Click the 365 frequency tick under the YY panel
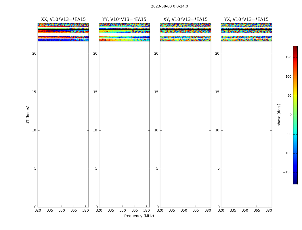This screenshot has height=230, width=302. click(x=135, y=210)
